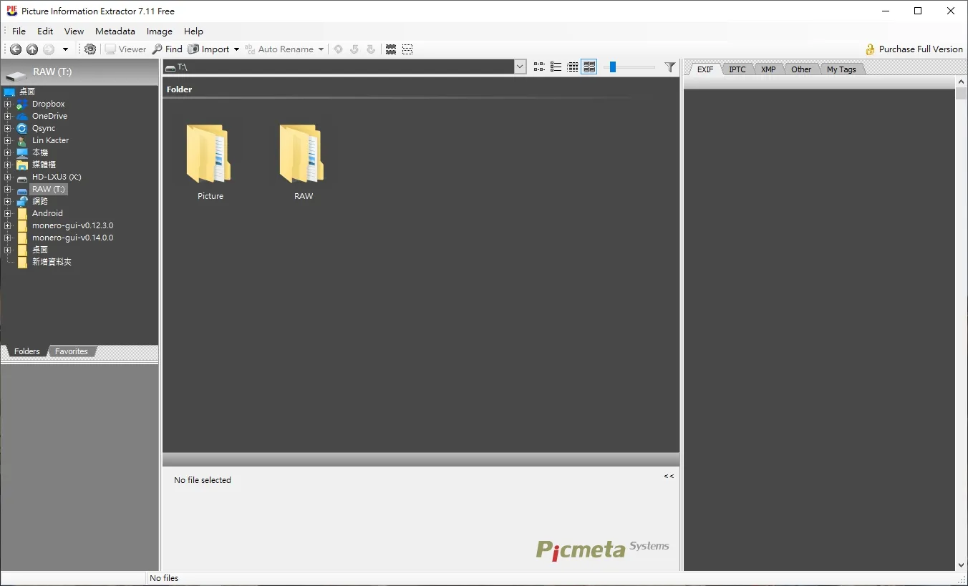Select Qsync in the folder tree
Image resolution: width=968 pixels, height=586 pixels.
(x=44, y=128)
